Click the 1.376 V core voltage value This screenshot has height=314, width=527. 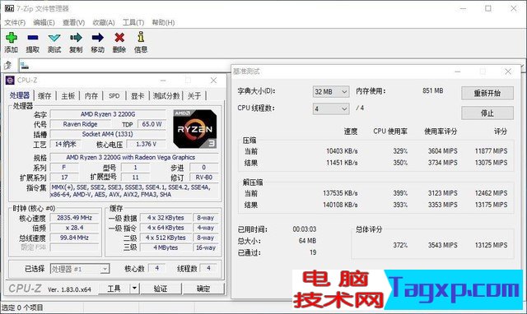coord(146,144)
